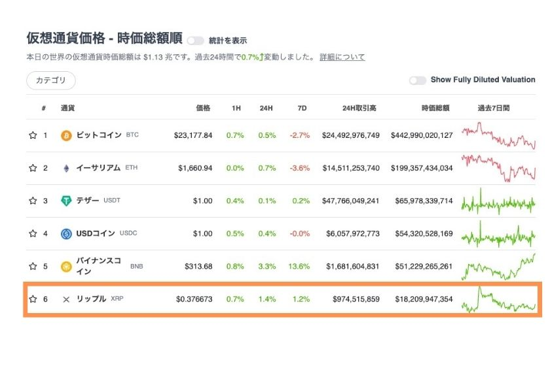The image size is (550, 366).
Task: Click XRP market cap $18,209,947,354
Action: coord(424,299)
